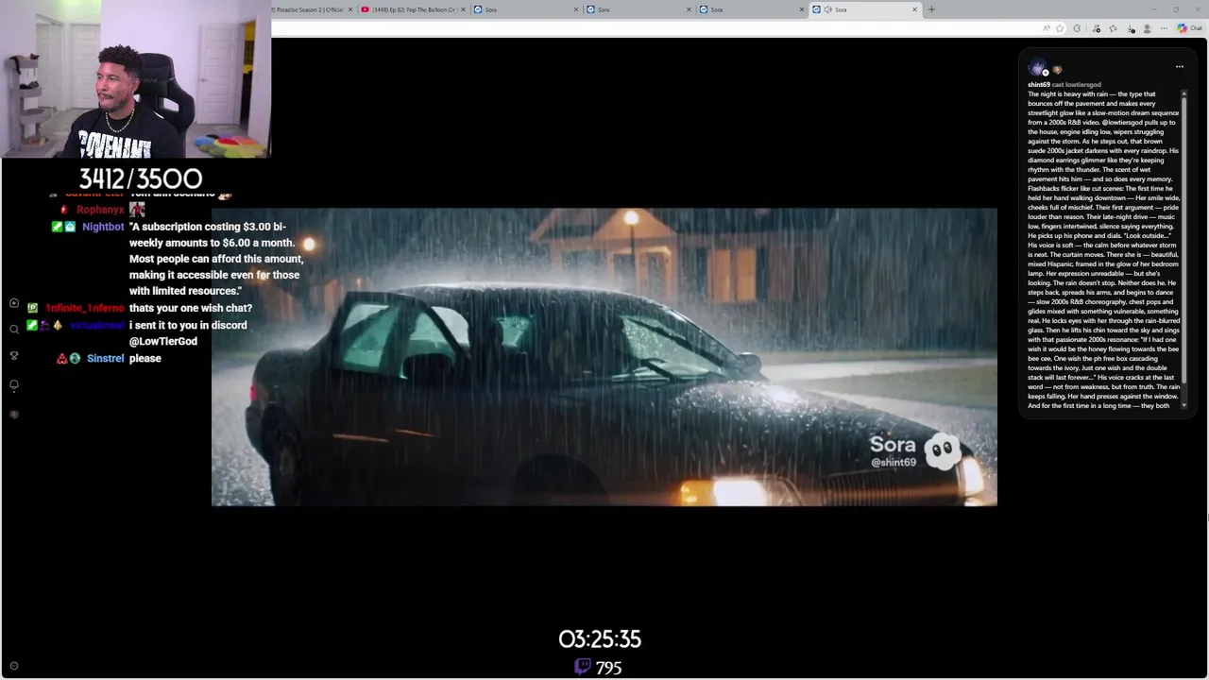Close the active Sora tab playing audio

coord(914,9)
